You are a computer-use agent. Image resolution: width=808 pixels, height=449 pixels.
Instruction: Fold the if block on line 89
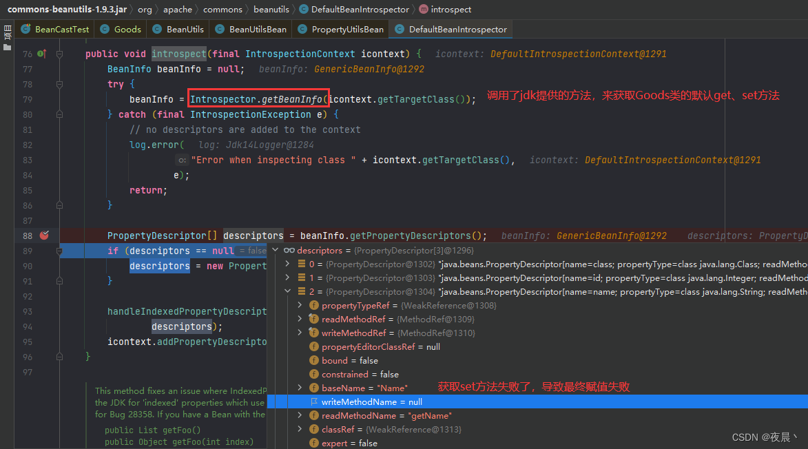click(x=59, y=251)
